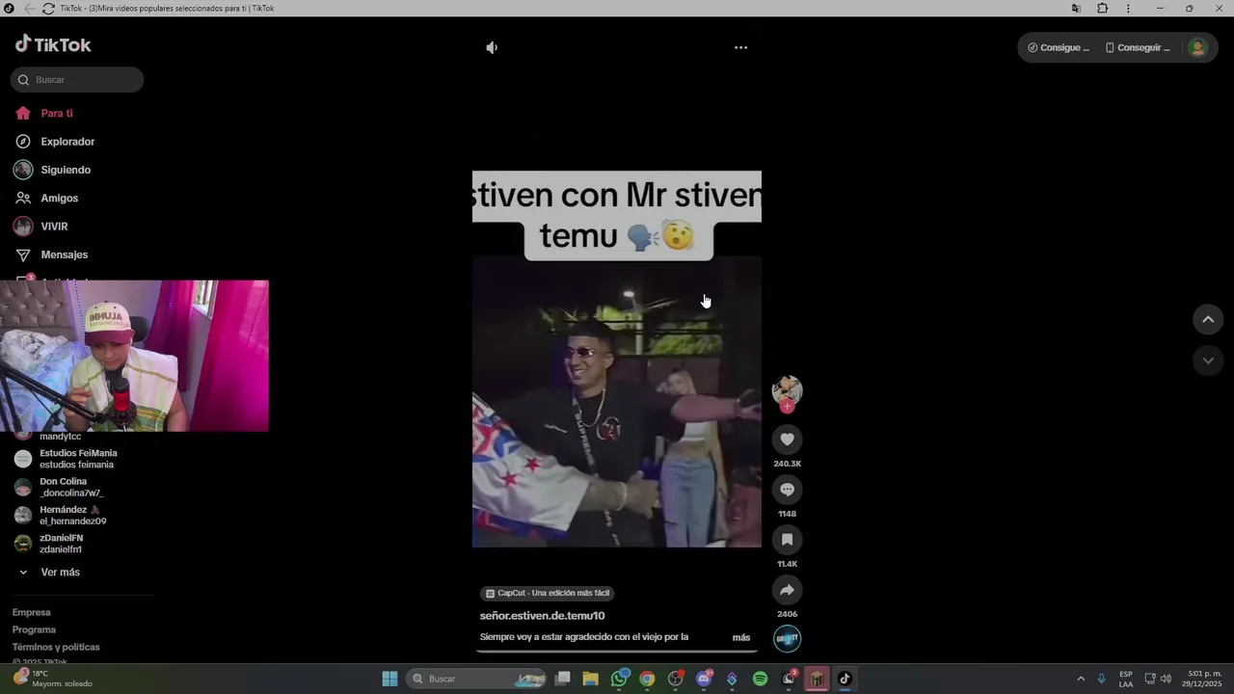Open the weather widget showing 18°C

coord(53,679)
